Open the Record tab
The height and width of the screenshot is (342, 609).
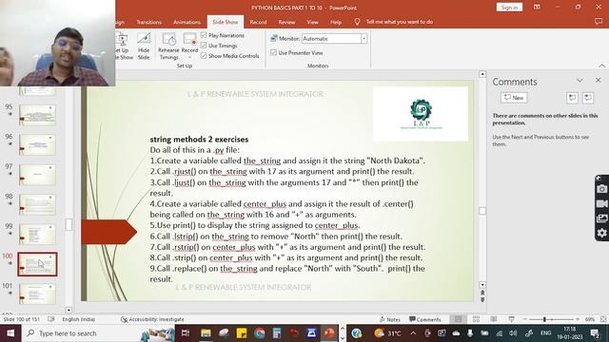[x=258, y=22]
